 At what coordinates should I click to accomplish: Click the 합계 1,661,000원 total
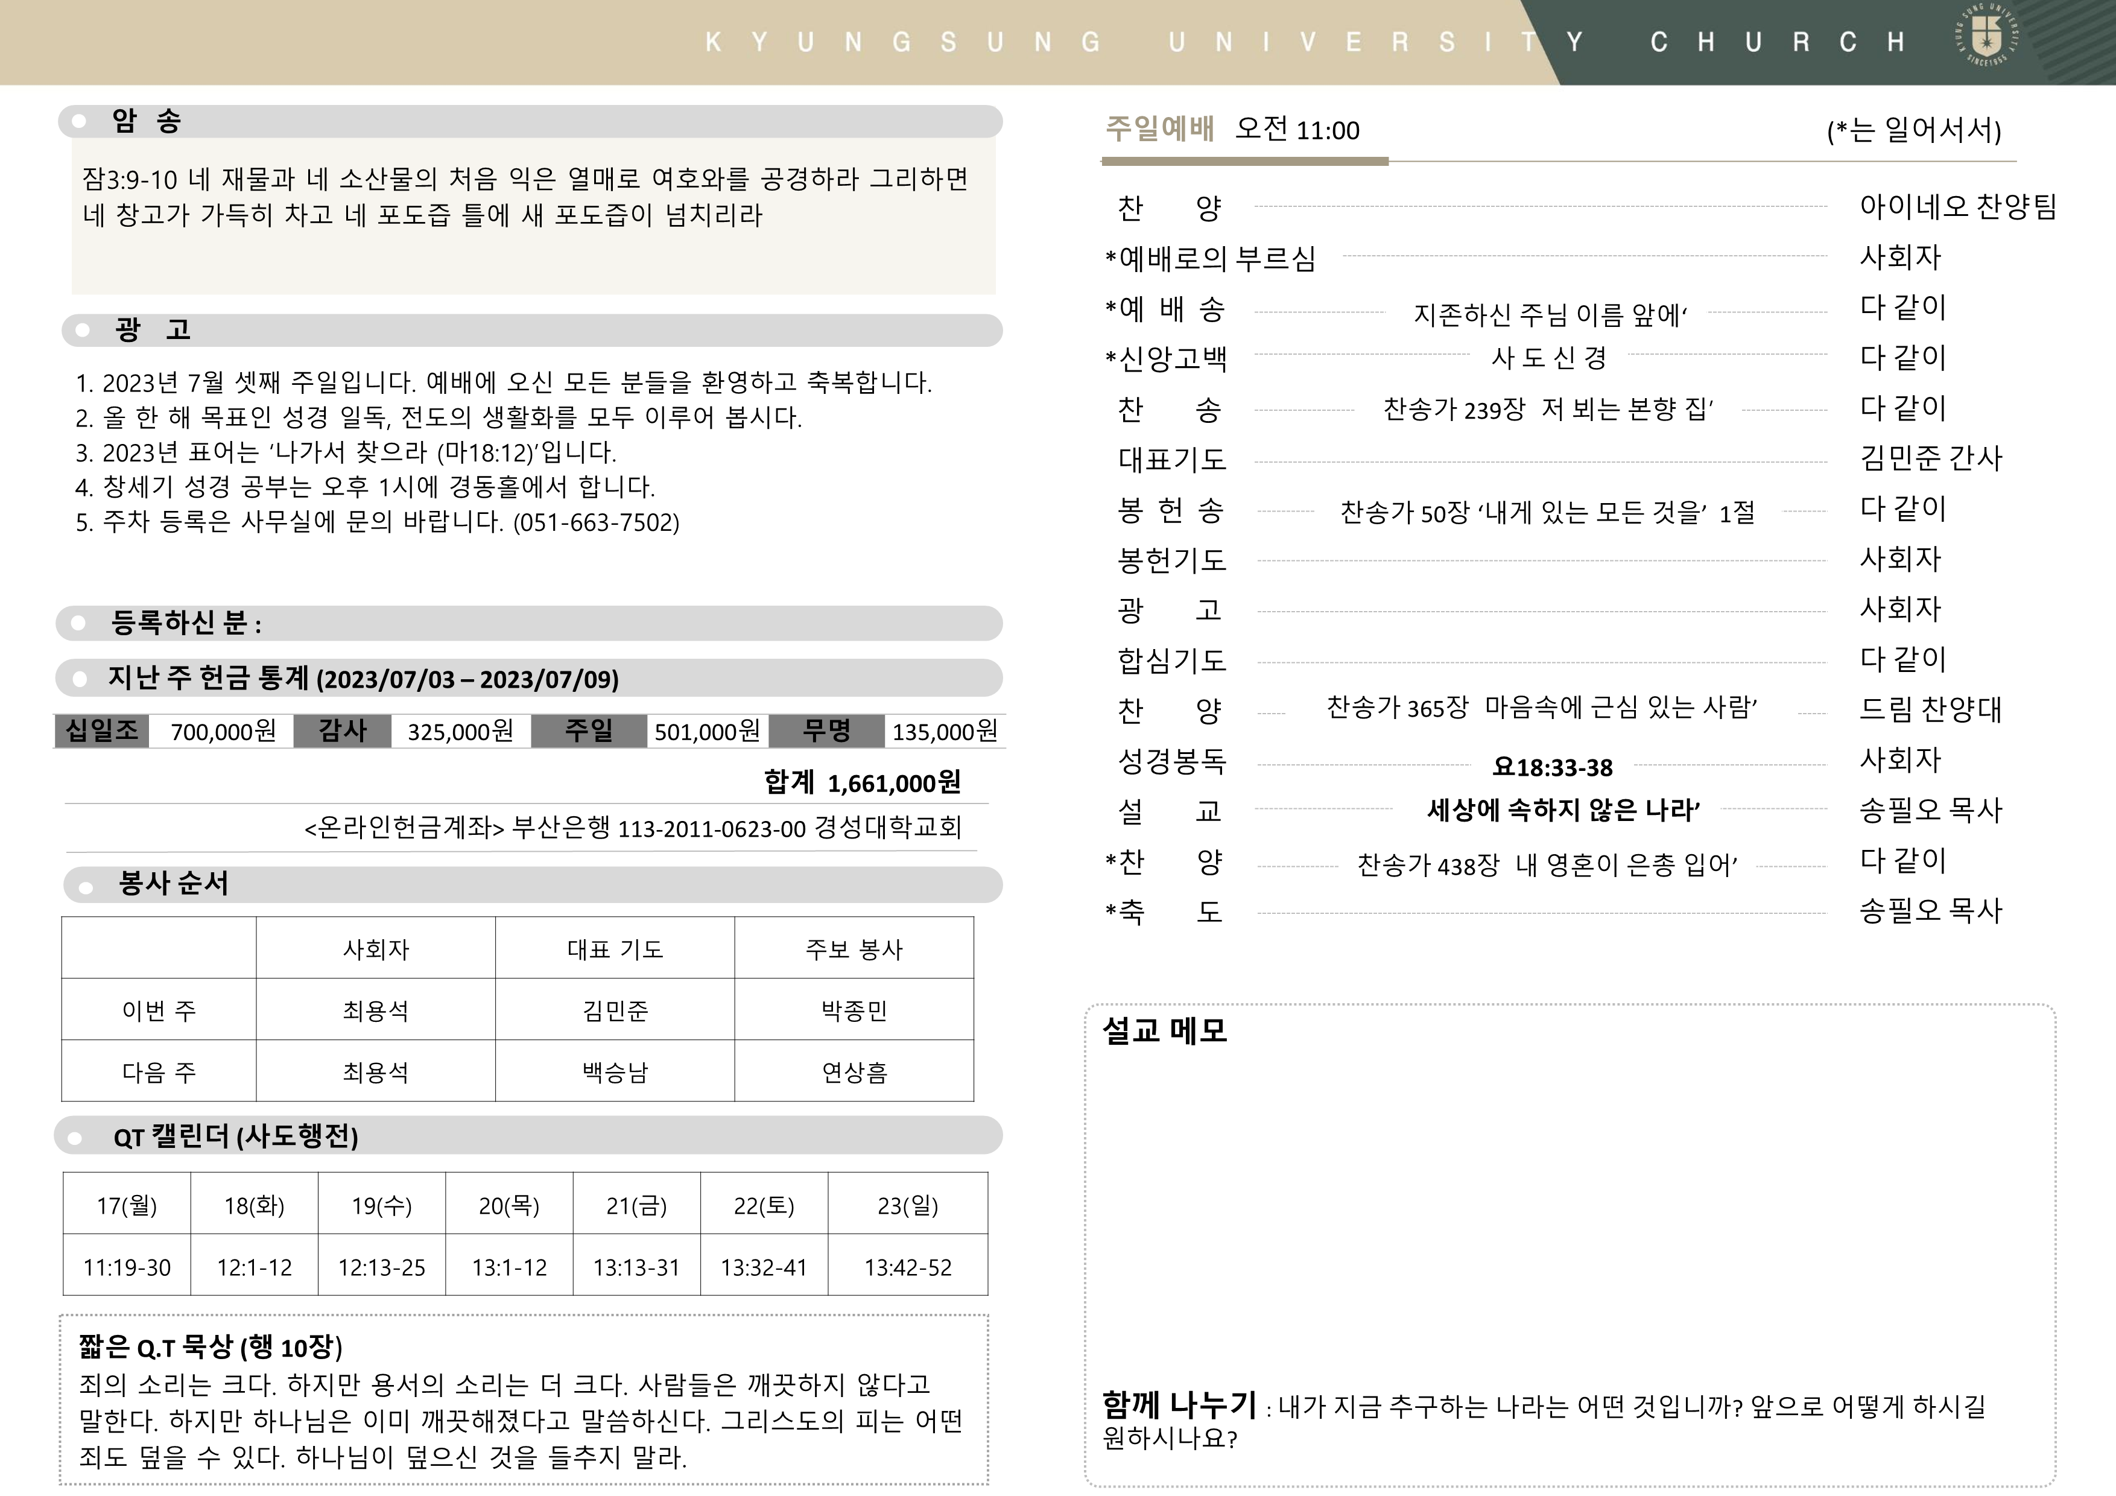pyautogui.click(x=862, y=782)
